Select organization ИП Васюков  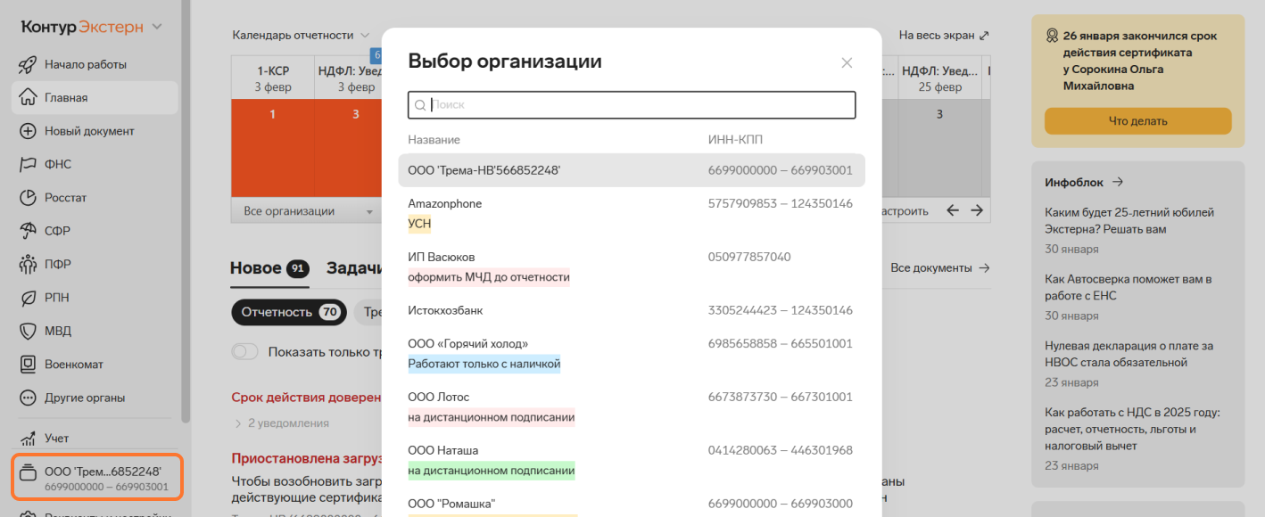coord(632,267)
